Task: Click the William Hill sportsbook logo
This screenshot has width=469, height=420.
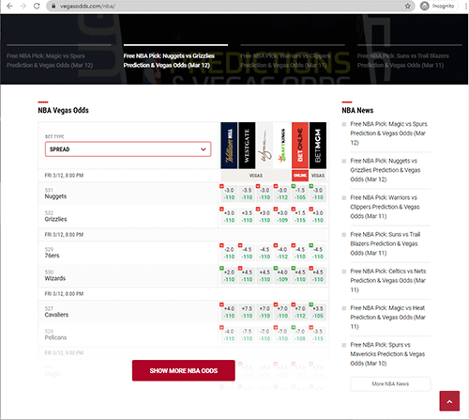Action: click(x=229, y=146)
